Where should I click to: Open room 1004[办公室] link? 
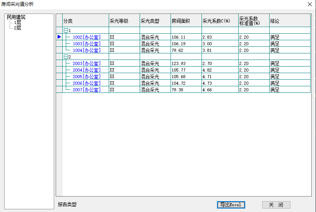(x=86, y=50)
